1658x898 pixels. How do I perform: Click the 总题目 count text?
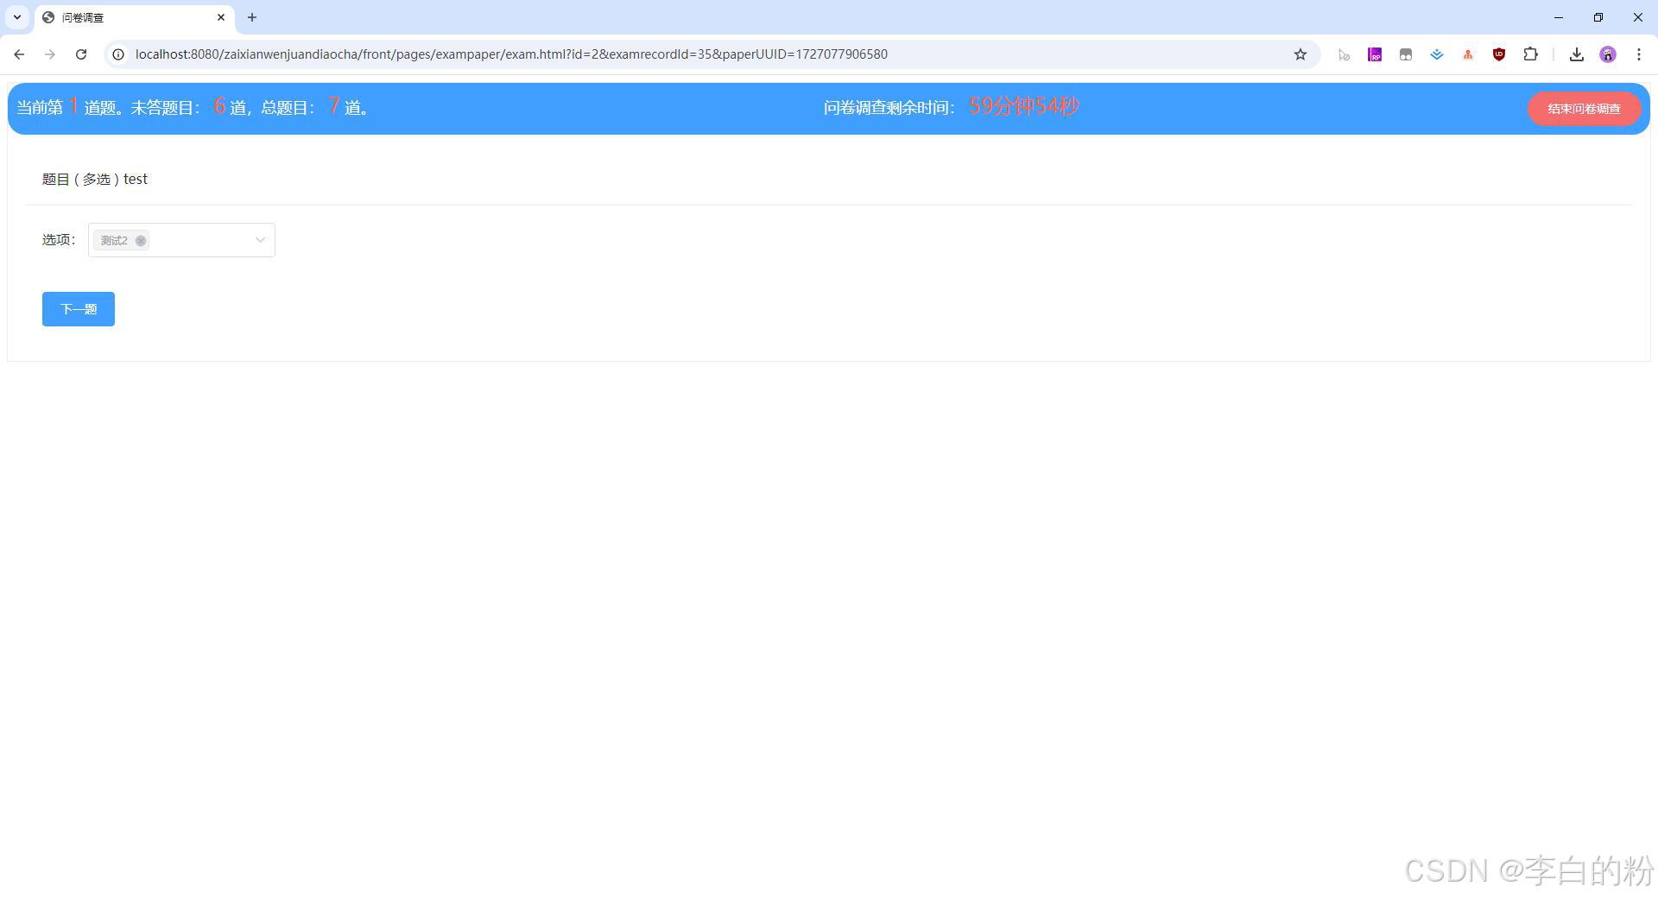tap(314, 107)
